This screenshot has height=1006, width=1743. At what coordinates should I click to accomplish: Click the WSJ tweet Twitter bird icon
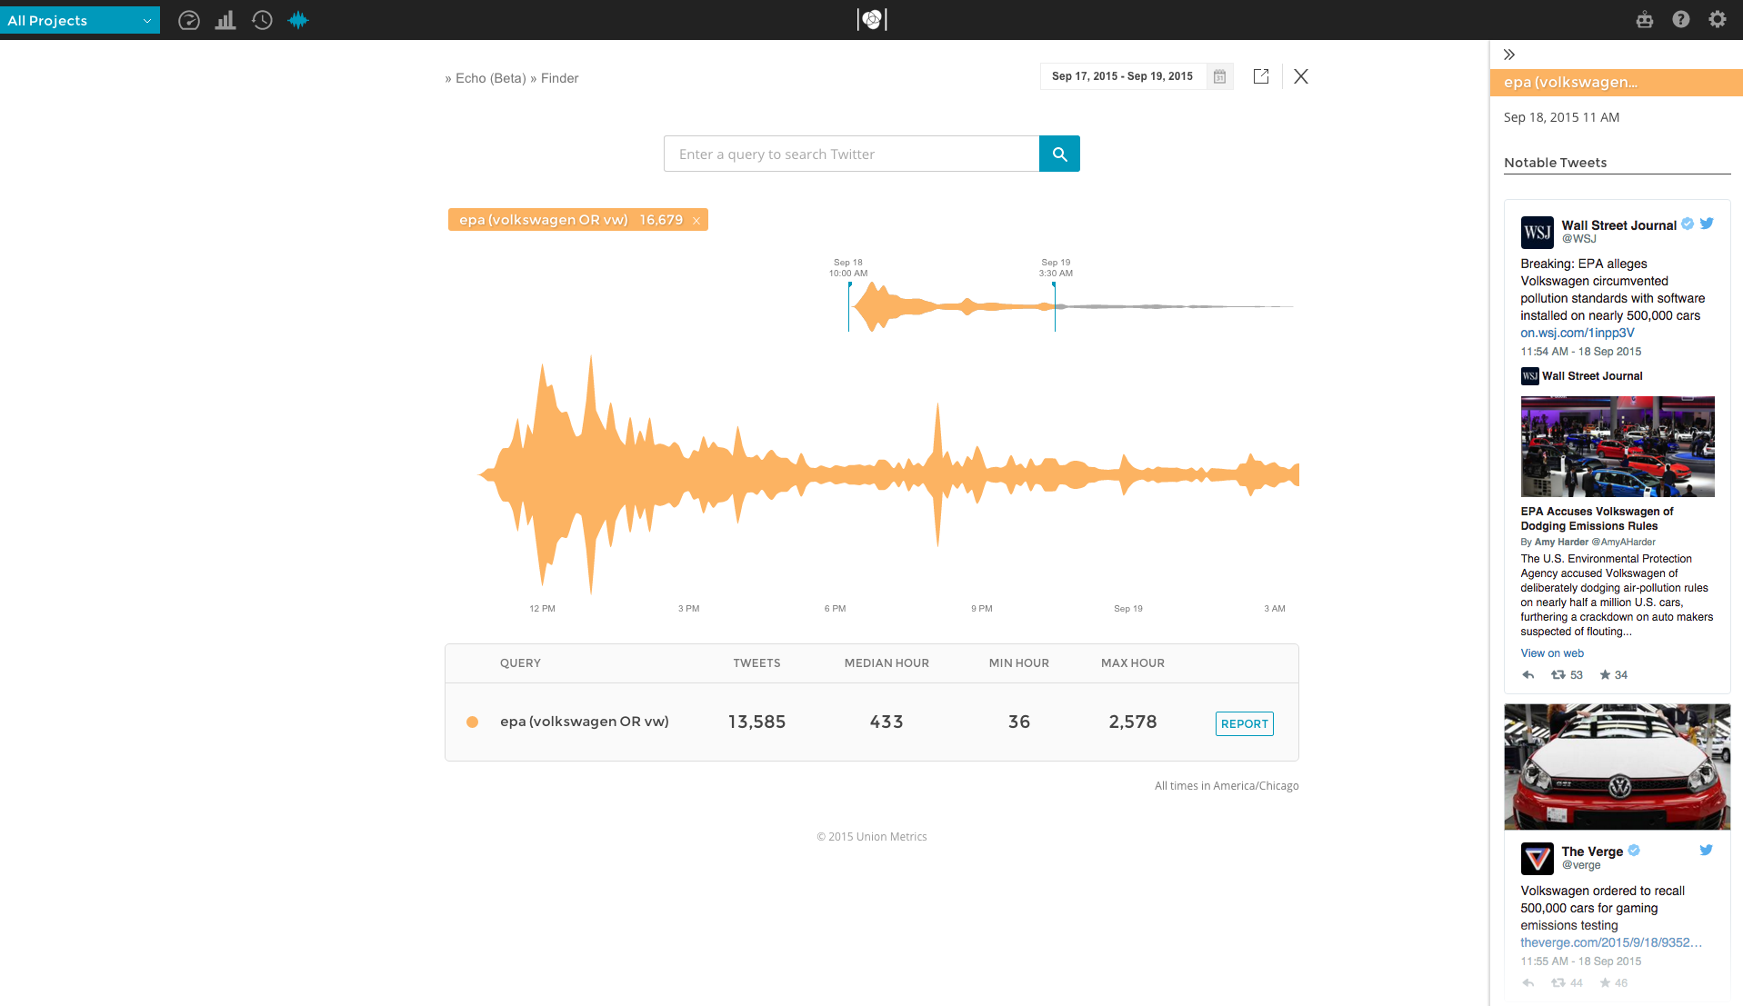tap(1707, 224)
